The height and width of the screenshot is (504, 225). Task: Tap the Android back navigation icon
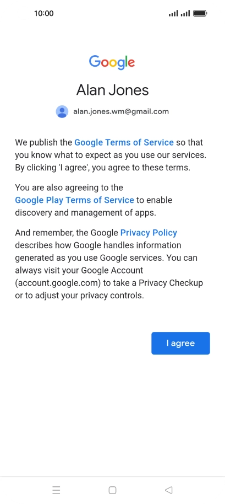click(168, 490)
